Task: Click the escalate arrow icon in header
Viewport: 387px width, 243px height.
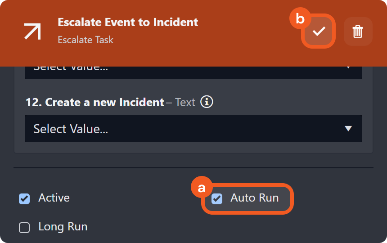Action: (x=33, y=31)
